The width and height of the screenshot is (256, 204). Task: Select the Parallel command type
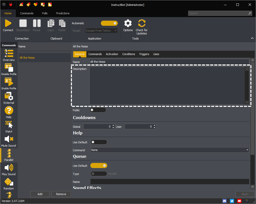[x=9, y=155]
